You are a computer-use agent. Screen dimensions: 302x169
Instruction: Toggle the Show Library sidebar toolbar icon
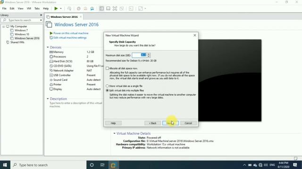pyautogui.click(x=101, y=8)
